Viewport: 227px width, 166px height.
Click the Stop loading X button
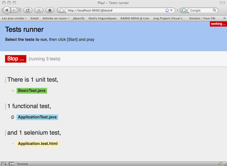(x=39, y=10)
